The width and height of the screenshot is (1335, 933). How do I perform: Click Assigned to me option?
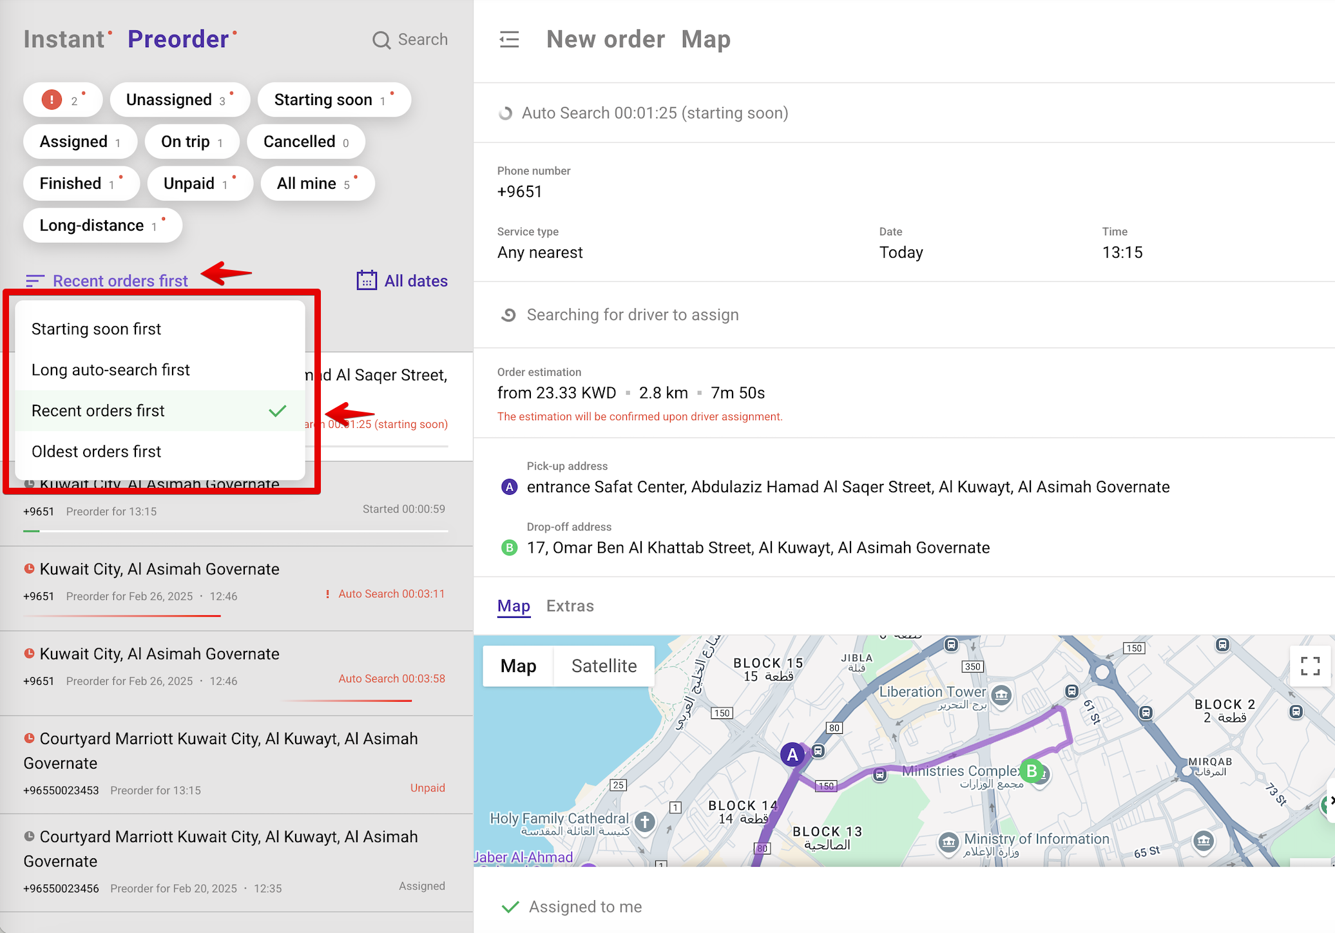[585, 907]
